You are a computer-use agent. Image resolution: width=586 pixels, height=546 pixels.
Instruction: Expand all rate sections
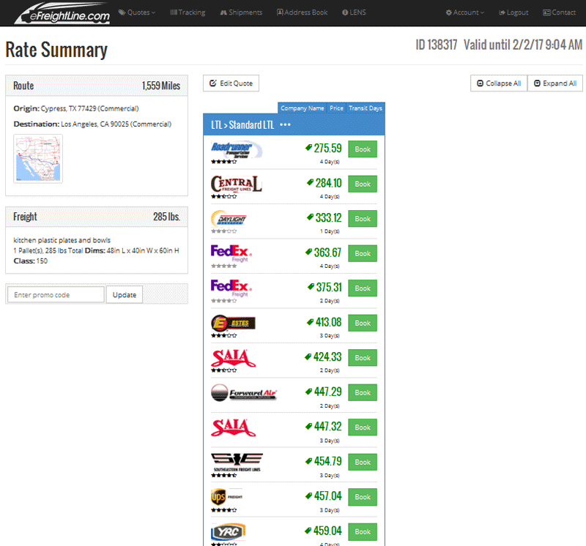pos(555,83)
